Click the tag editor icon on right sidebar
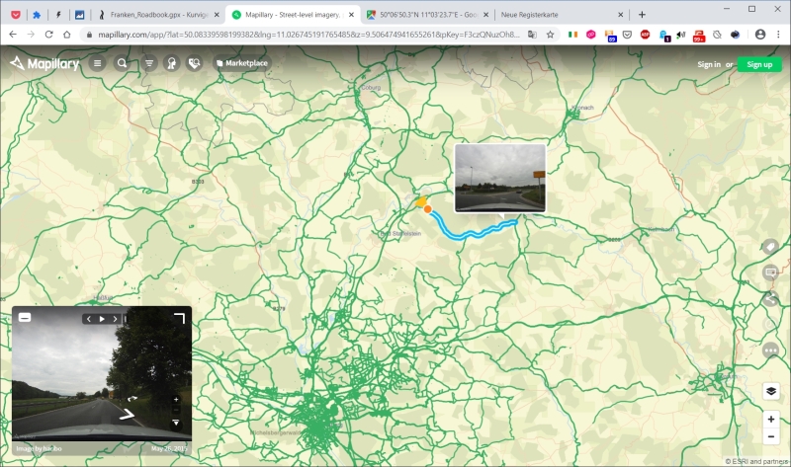The height and width of the screenshot is (467, 791). click(770, 247)
